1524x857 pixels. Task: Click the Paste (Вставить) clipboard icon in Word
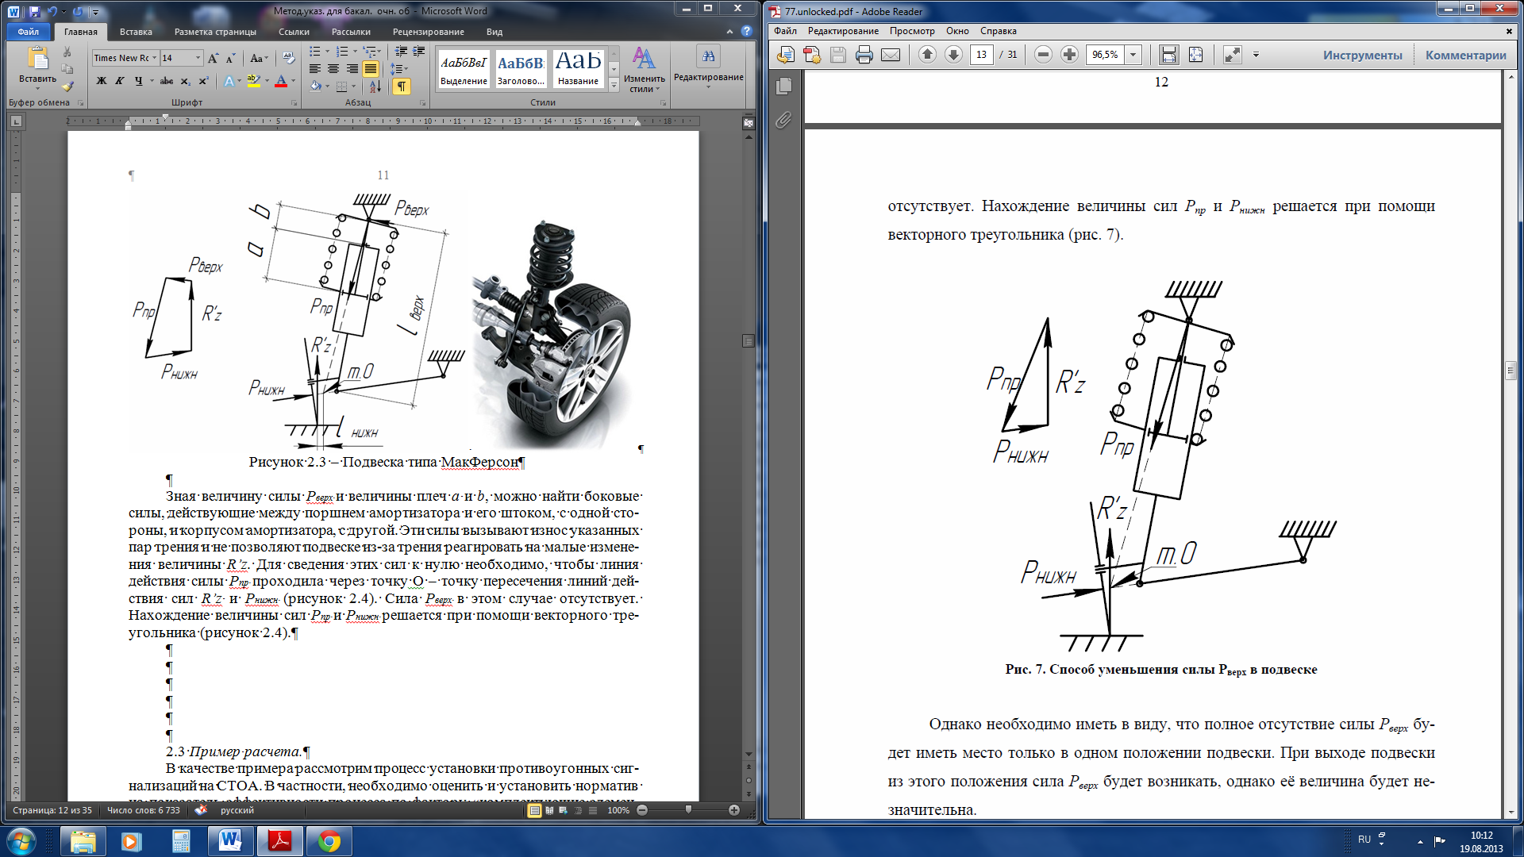[x=37, y=59]
